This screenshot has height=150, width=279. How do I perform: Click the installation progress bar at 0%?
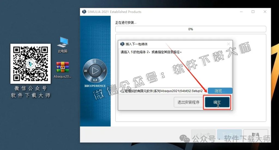(190, 29)
